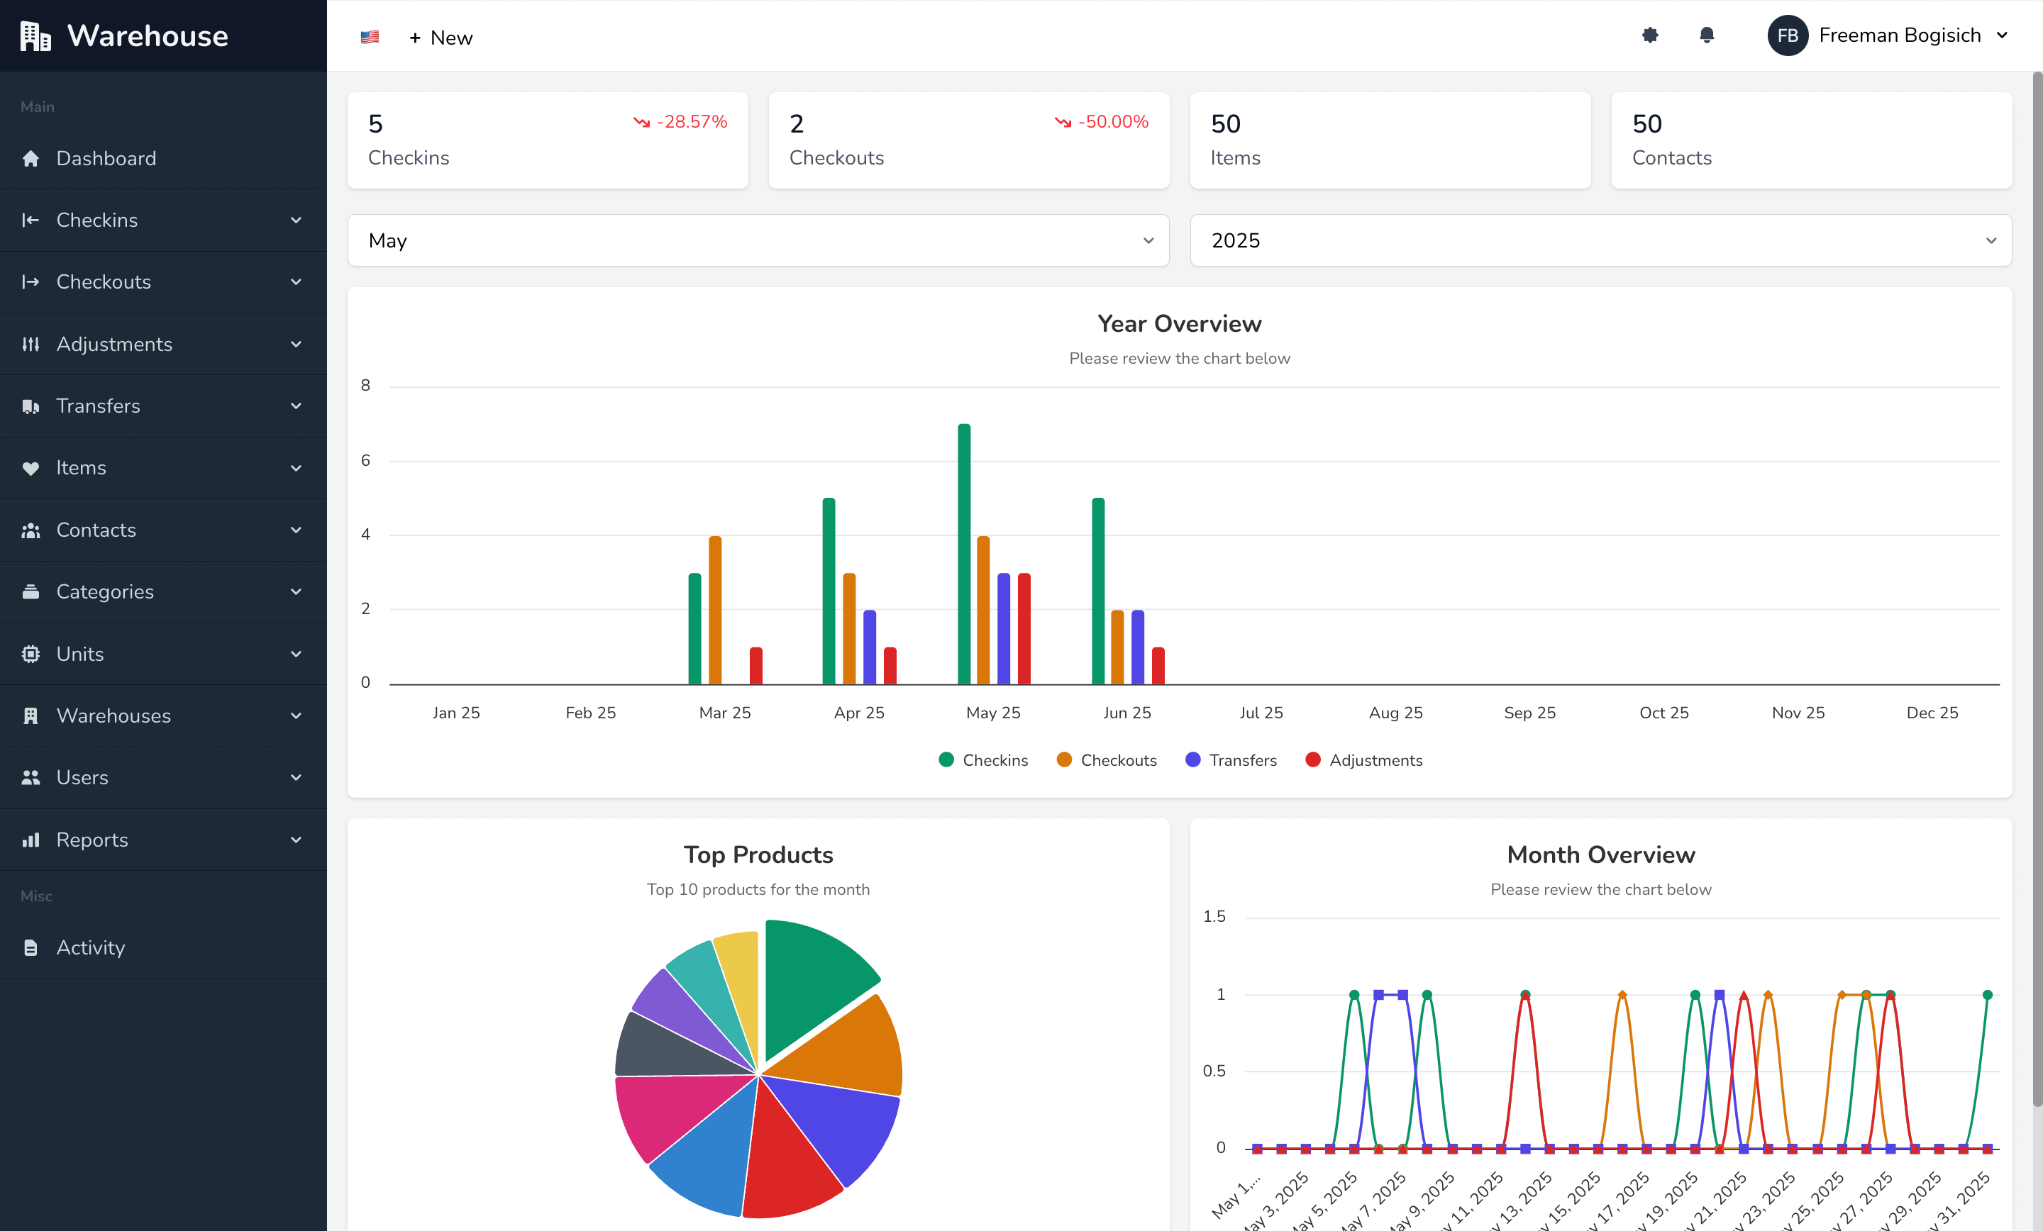Open the Activity menu item
This screenshot has height=1231, width=2043.
click(x=90, y=947)
